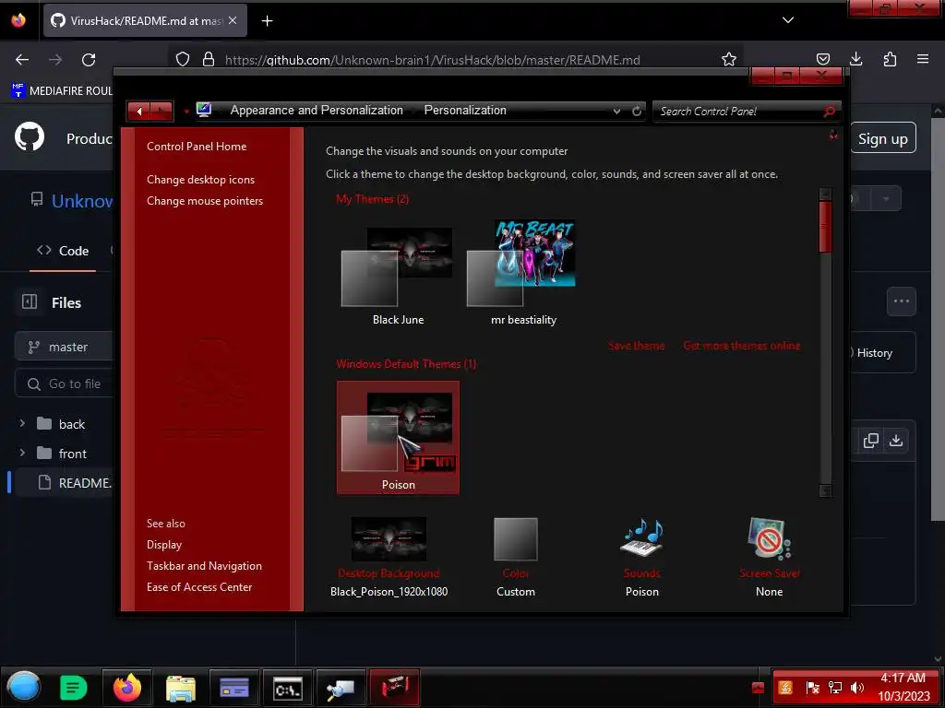The height and width of the screenshot is (708, 945).
Task: List all tabs dropdown arrow
Action: pyautogui.click(x=788, y=20)
